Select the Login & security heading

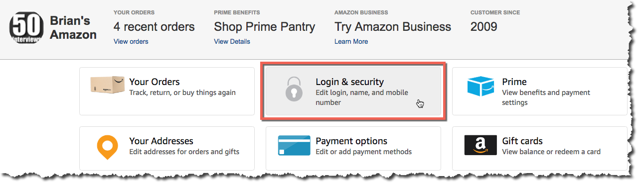(349, 82)
